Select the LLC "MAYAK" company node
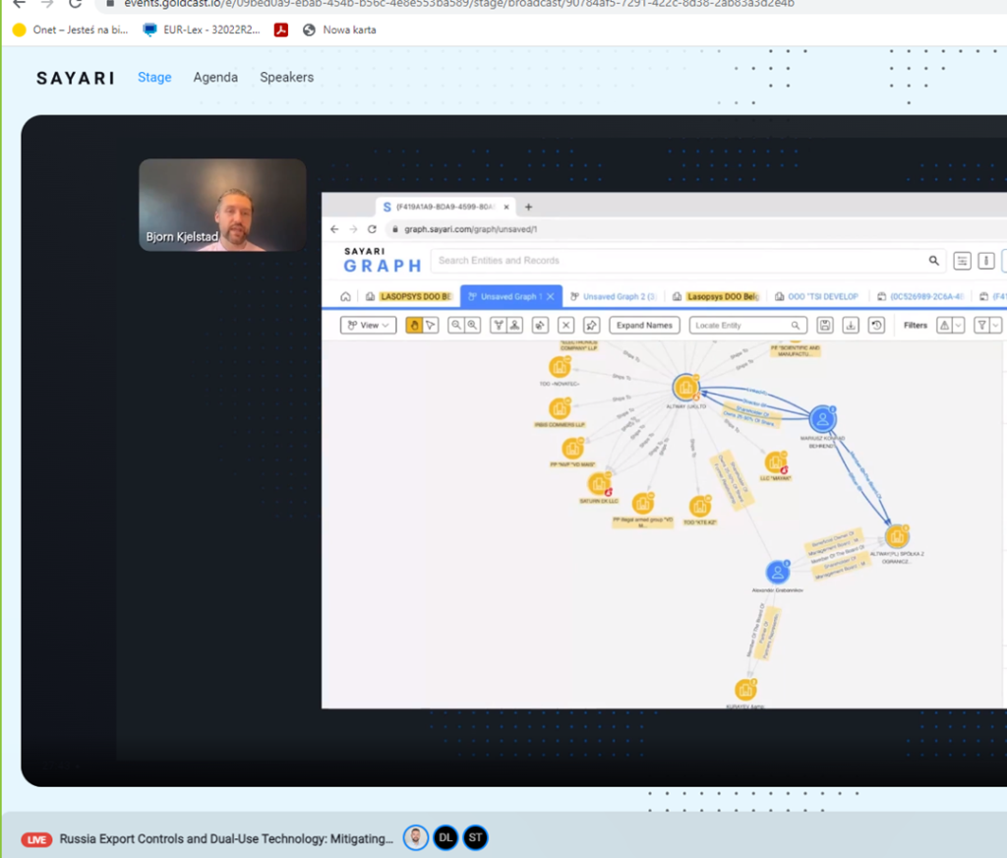Screen dimensions: 1007x858 point(776,461)
